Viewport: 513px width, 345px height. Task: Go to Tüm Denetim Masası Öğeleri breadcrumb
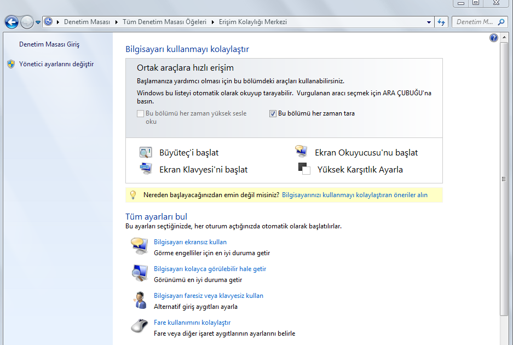(165, 22)
